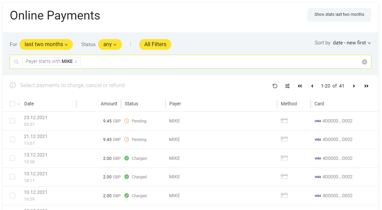This screenshot has width=382, height=210.
Task: Go to previous page arrow
Action: [x=312, y=86]
